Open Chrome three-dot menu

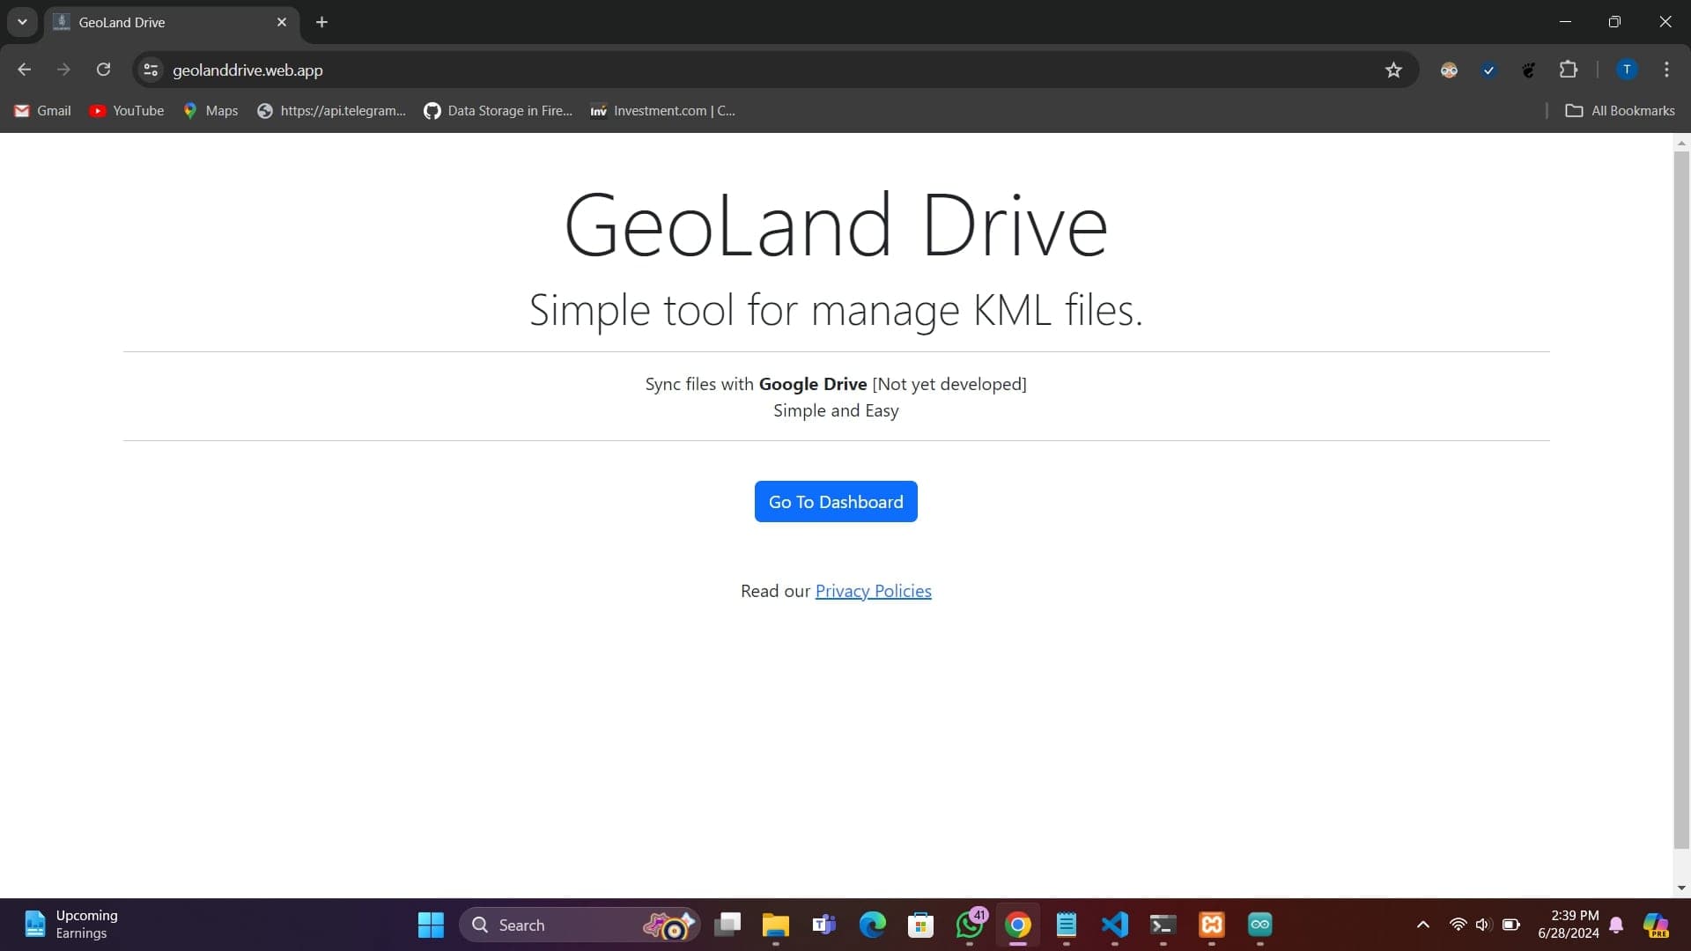1665,70
